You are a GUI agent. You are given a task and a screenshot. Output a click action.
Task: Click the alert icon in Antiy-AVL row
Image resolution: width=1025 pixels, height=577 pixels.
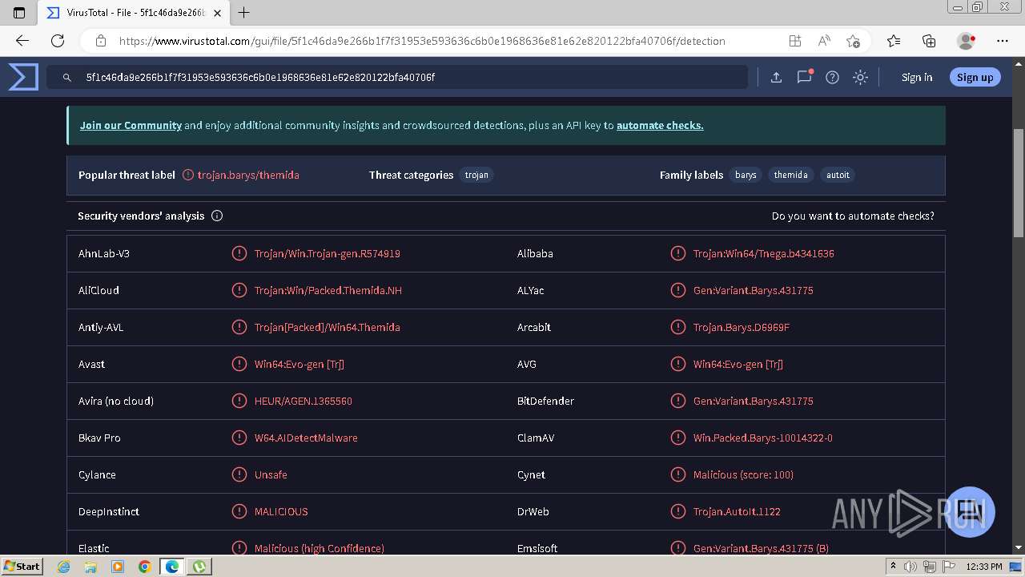click(239, 327)
